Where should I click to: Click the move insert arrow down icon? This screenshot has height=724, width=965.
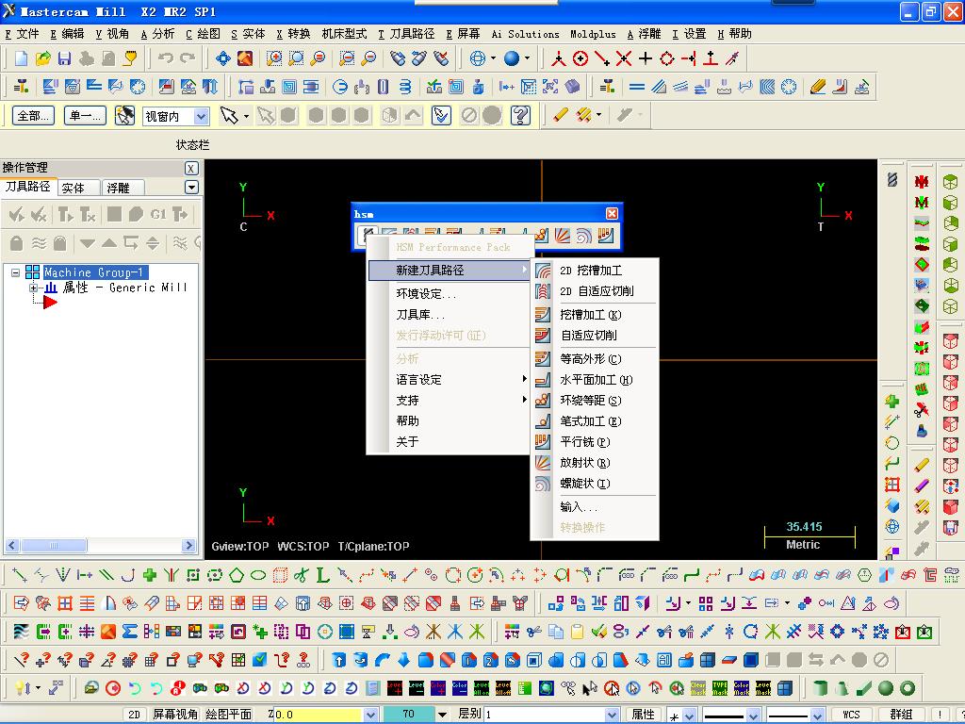tap(88, 243)
